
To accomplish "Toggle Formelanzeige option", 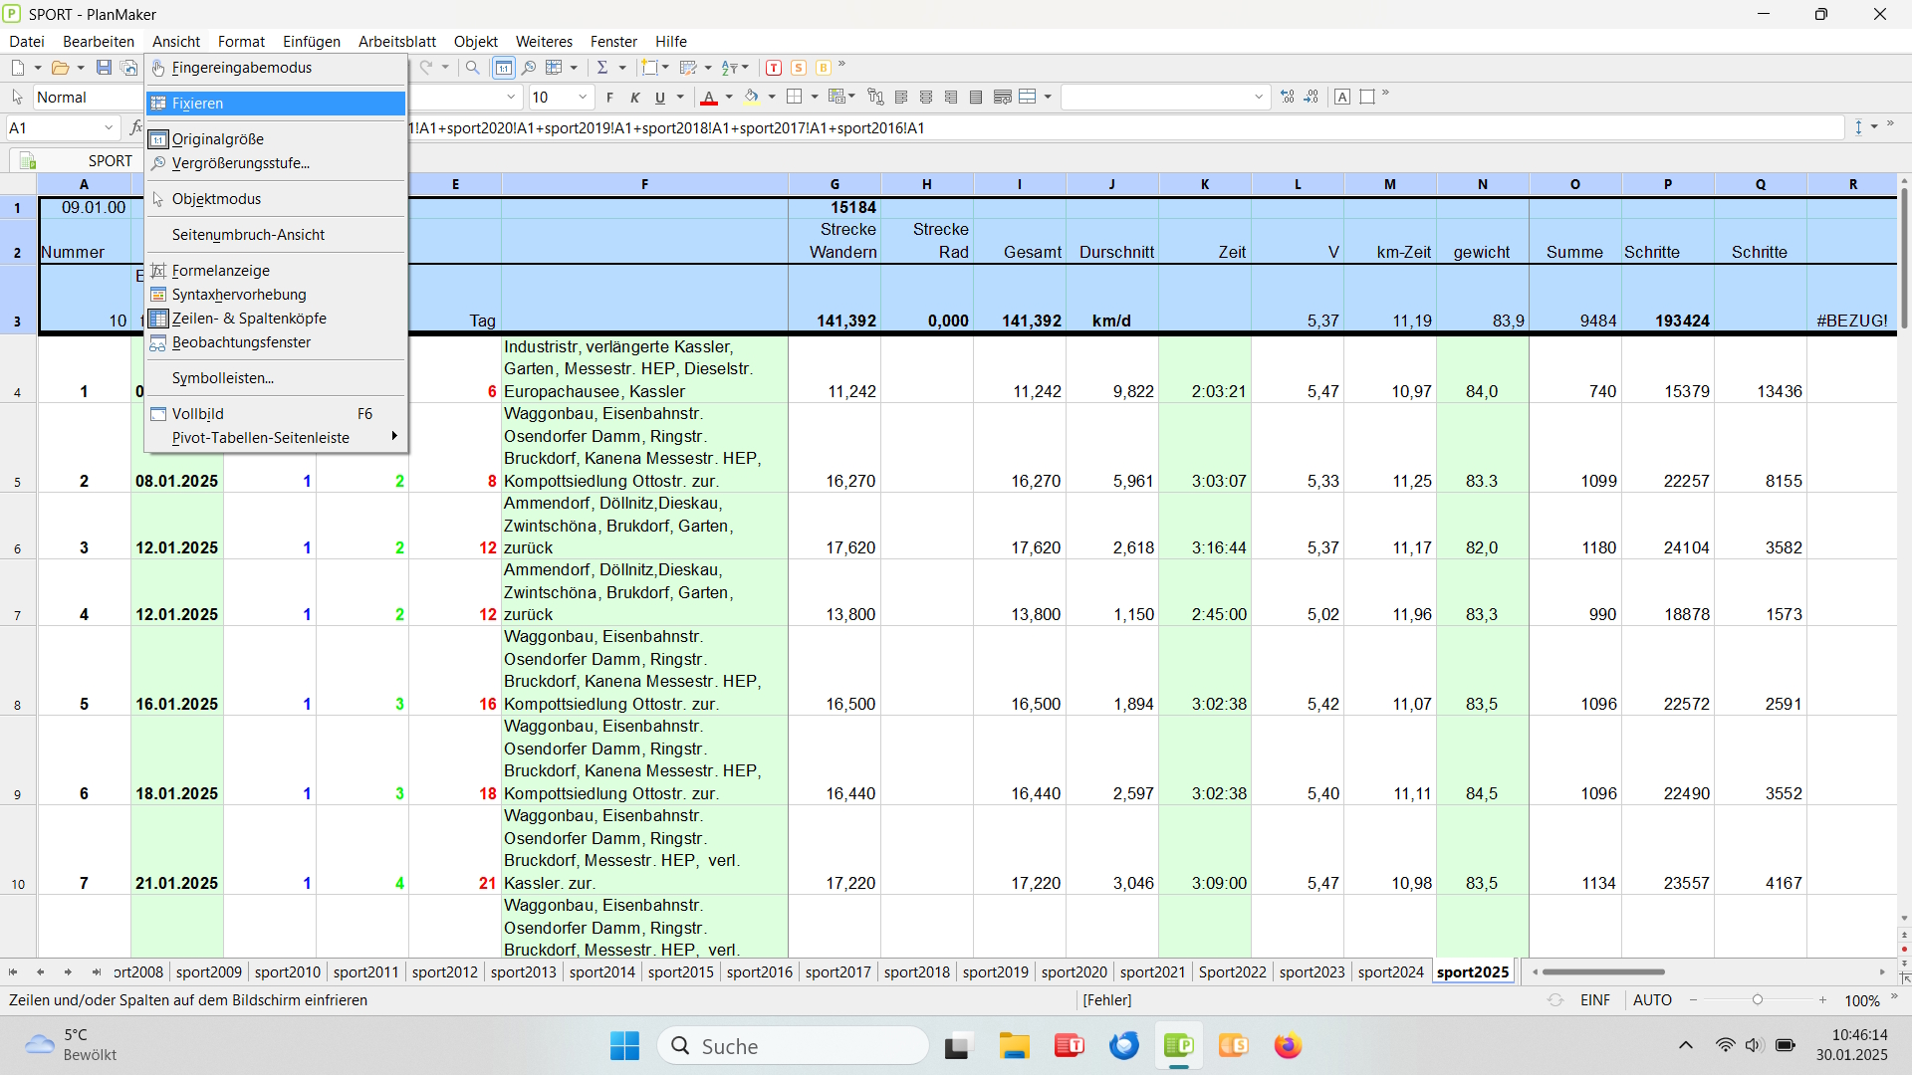I will [276, 271].
